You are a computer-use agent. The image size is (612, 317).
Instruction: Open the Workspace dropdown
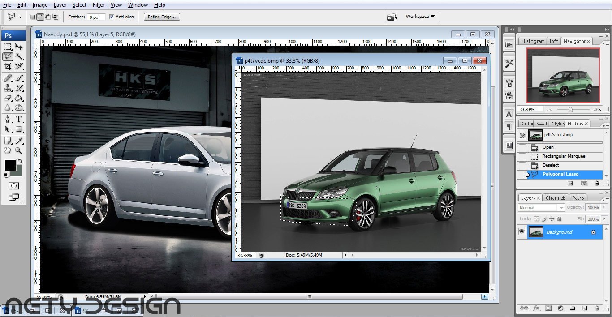pos(420,17)
